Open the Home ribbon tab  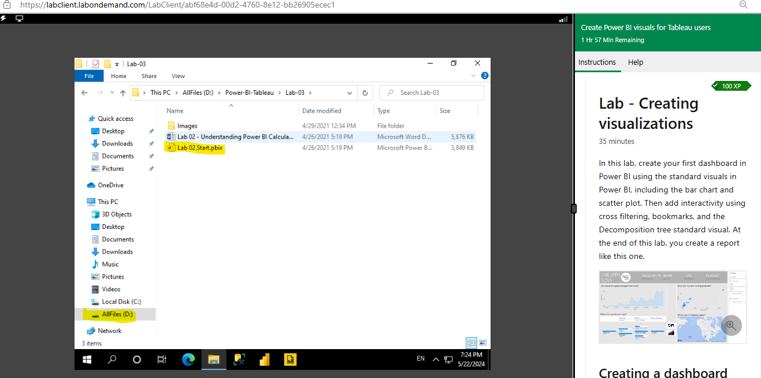point(118,76)
